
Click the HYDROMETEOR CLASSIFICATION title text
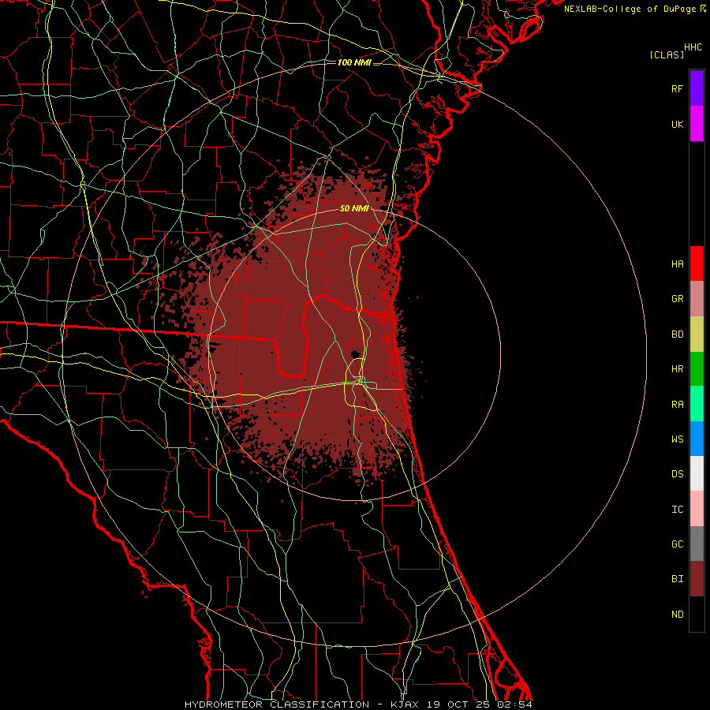point(277,704)
